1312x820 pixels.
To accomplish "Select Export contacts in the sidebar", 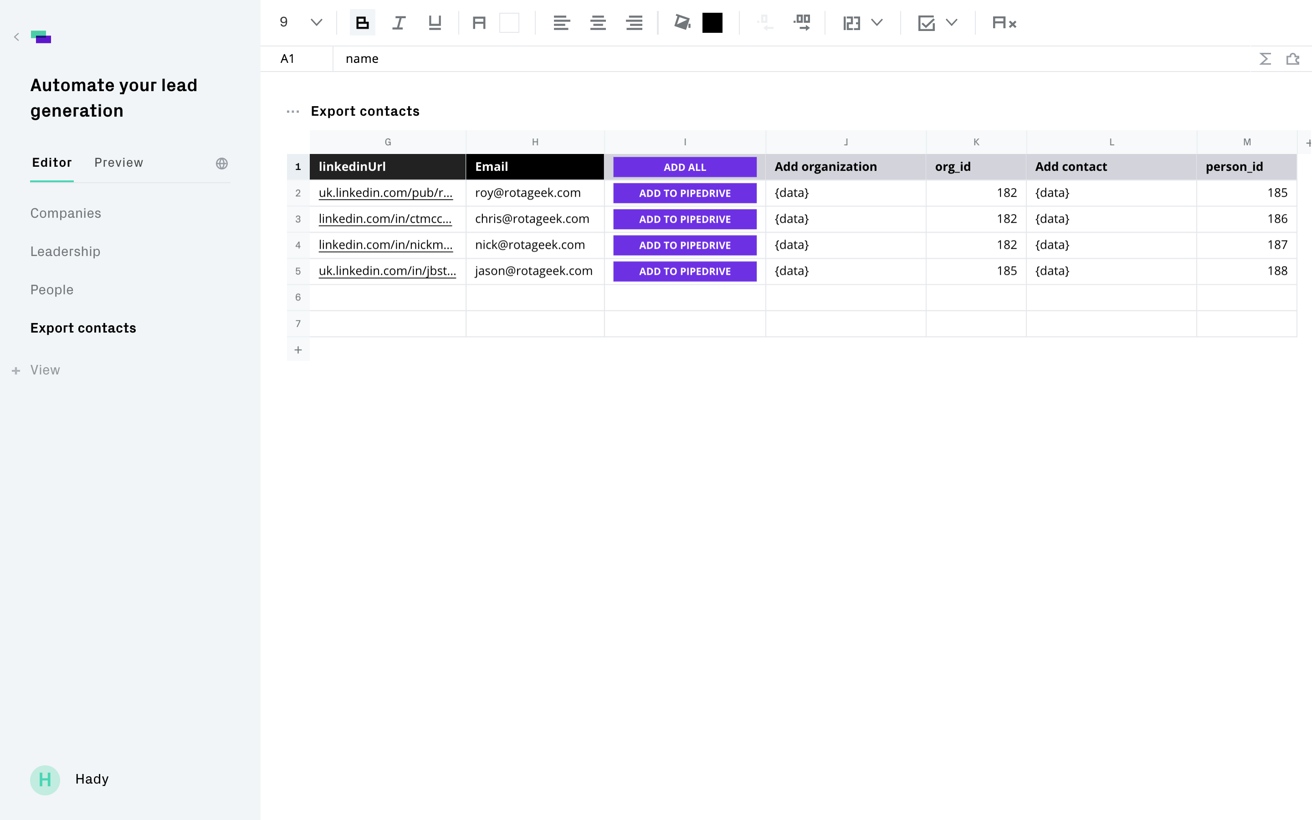I will (83, 328).
